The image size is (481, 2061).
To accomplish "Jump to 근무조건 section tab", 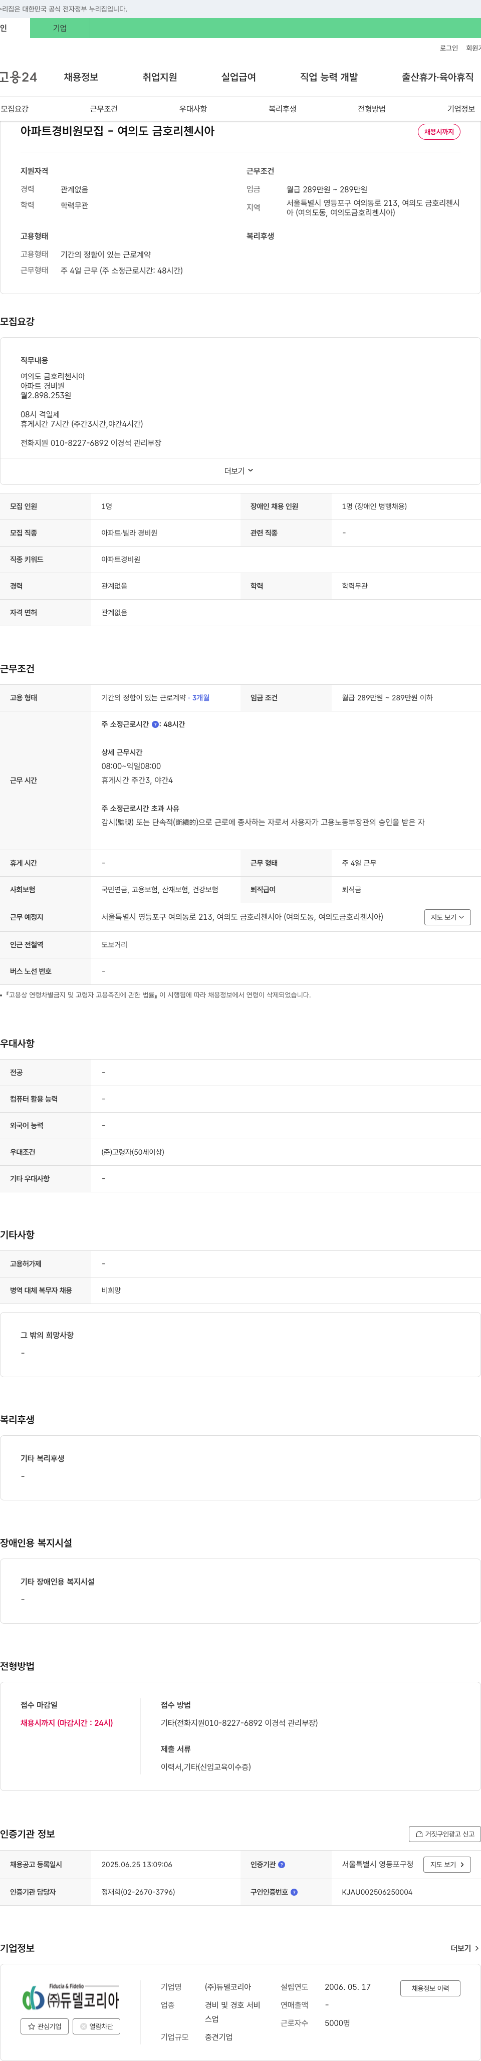I will (103, 109).
